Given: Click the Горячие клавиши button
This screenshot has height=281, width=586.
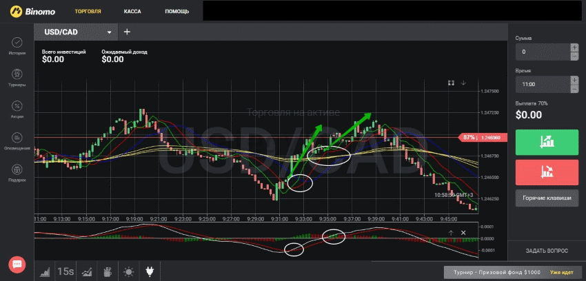Looking at the screenshot, I should pyautogui.click(x=546, y=198).
